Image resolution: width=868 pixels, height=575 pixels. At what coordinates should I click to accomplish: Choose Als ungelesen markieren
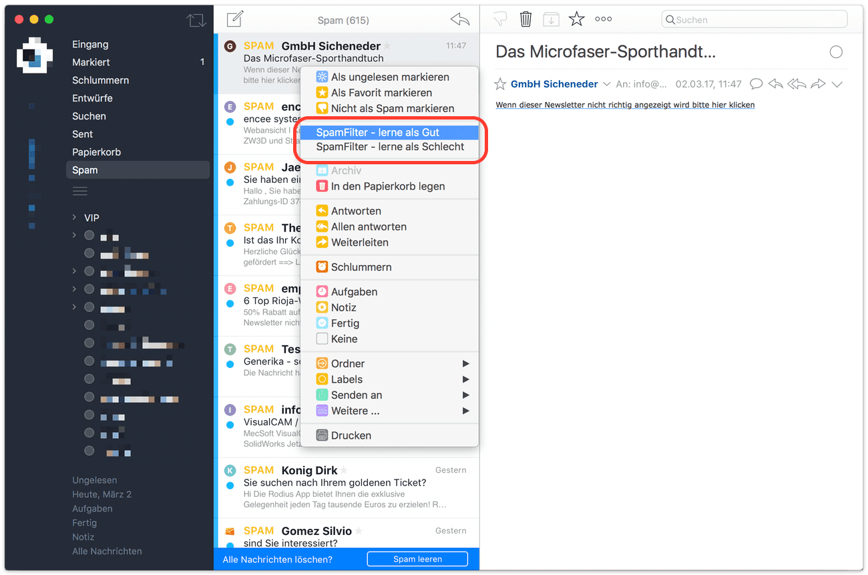point(389,77)
